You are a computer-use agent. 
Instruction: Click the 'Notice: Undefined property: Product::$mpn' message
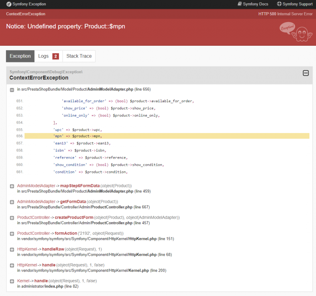66,26
